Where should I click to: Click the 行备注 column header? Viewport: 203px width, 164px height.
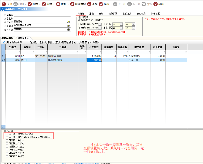click(176, 47)
